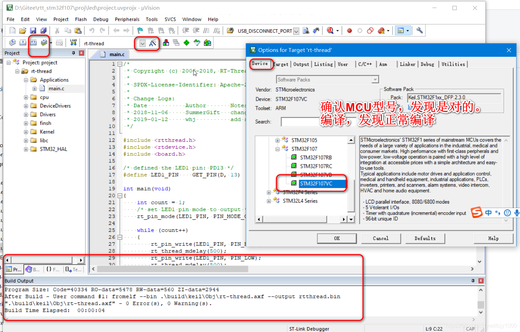The height and width of the screenshot is (332, 520).
Task: Click the Paste toolbar icon
Action: (x=78, y=30)
